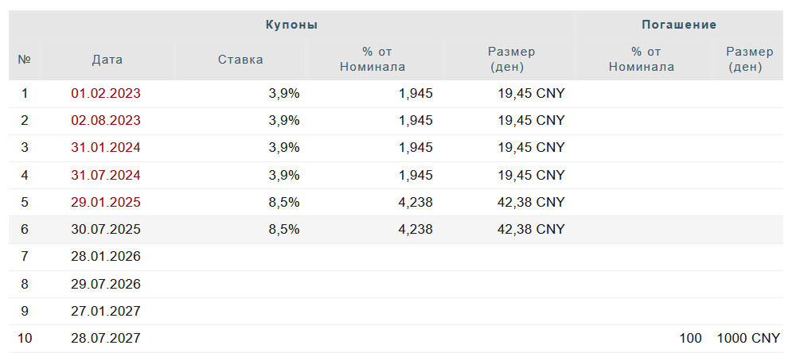Select the 8,5% rate in row 5
This screenshot has height=353, width=796.
click(x=284, y=203)
